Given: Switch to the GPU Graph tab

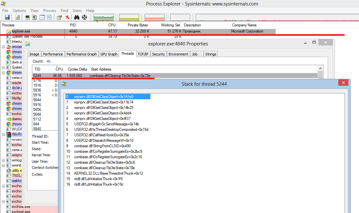Looking at the screenshot, I should tap(109, 54).
